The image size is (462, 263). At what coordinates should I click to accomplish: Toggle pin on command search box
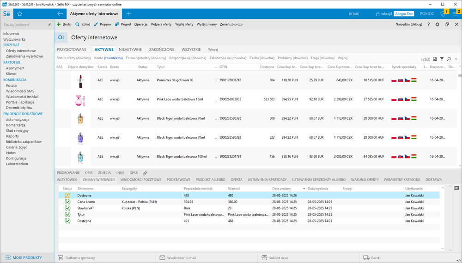pyautogui.click(x=49, y=24)
